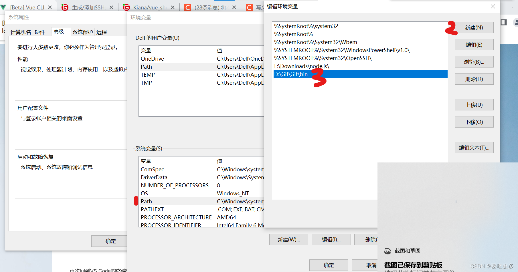Close the 生成/添加SSH browser tab
Viewport: 518px width, 272px height.
[111, 7]
